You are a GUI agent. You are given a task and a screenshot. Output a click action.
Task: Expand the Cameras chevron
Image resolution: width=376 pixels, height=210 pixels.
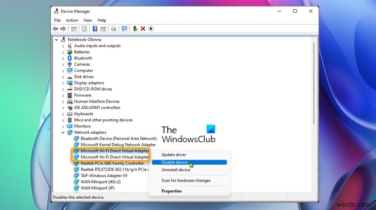[63, 64]
